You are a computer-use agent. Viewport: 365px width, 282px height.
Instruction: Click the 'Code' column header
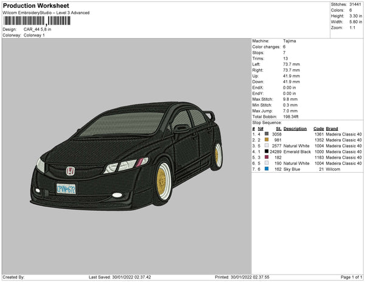click(x=318, y=129)
